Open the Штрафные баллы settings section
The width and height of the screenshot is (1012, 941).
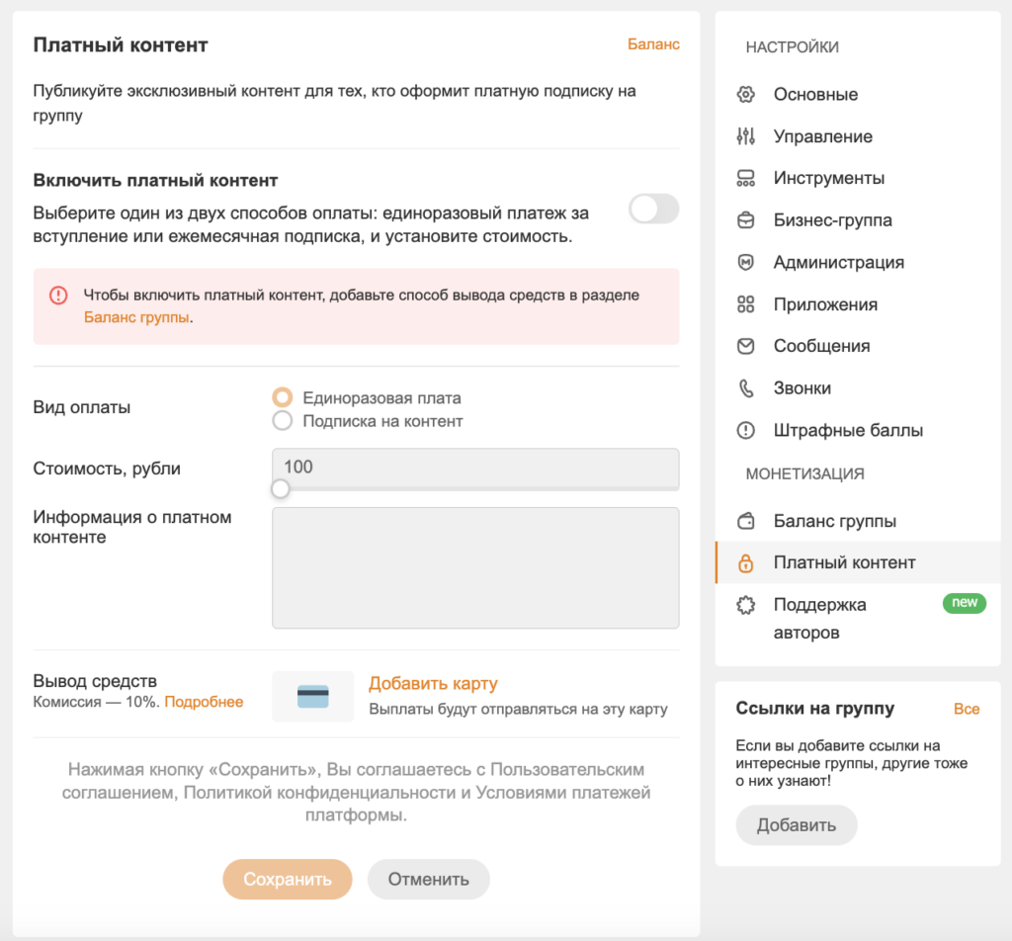(848, 431)
